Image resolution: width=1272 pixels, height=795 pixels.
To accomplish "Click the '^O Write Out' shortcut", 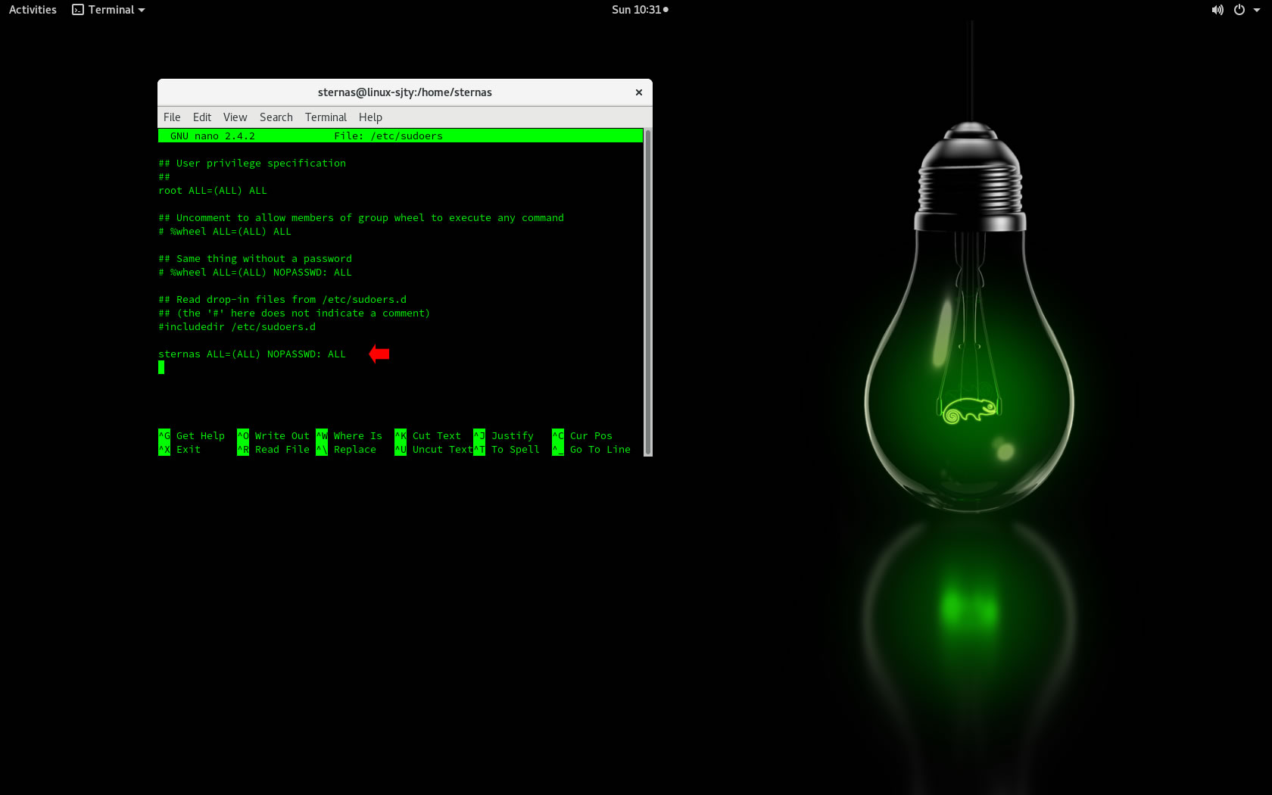I will pos(273,436).
